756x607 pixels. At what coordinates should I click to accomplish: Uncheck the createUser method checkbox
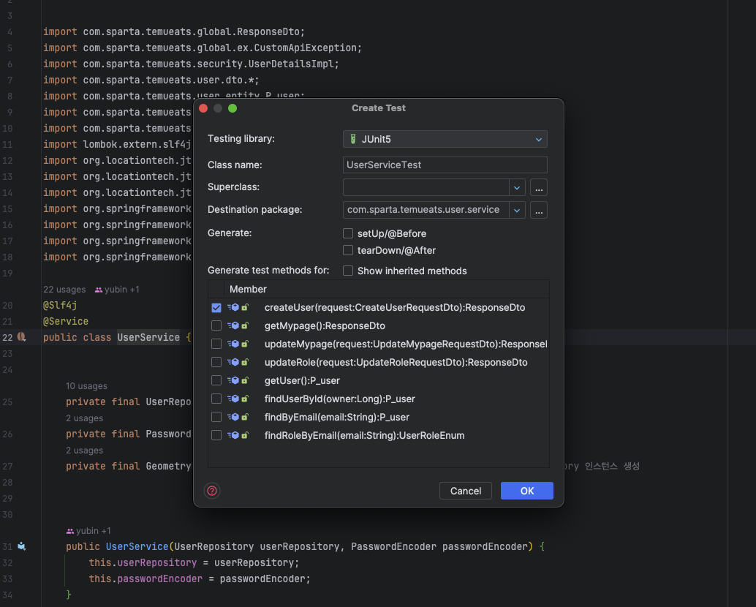point(216,308)
